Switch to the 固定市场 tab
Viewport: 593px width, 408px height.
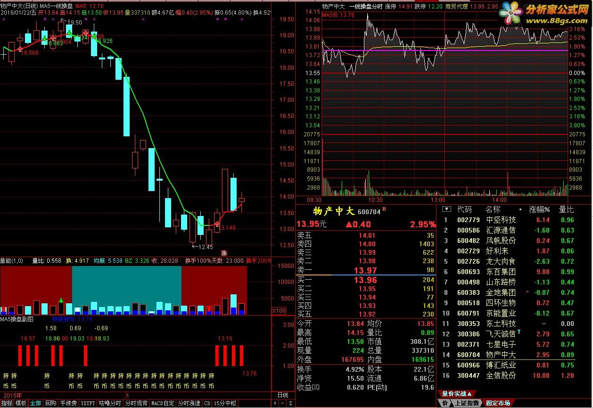[x=498, y=403]
